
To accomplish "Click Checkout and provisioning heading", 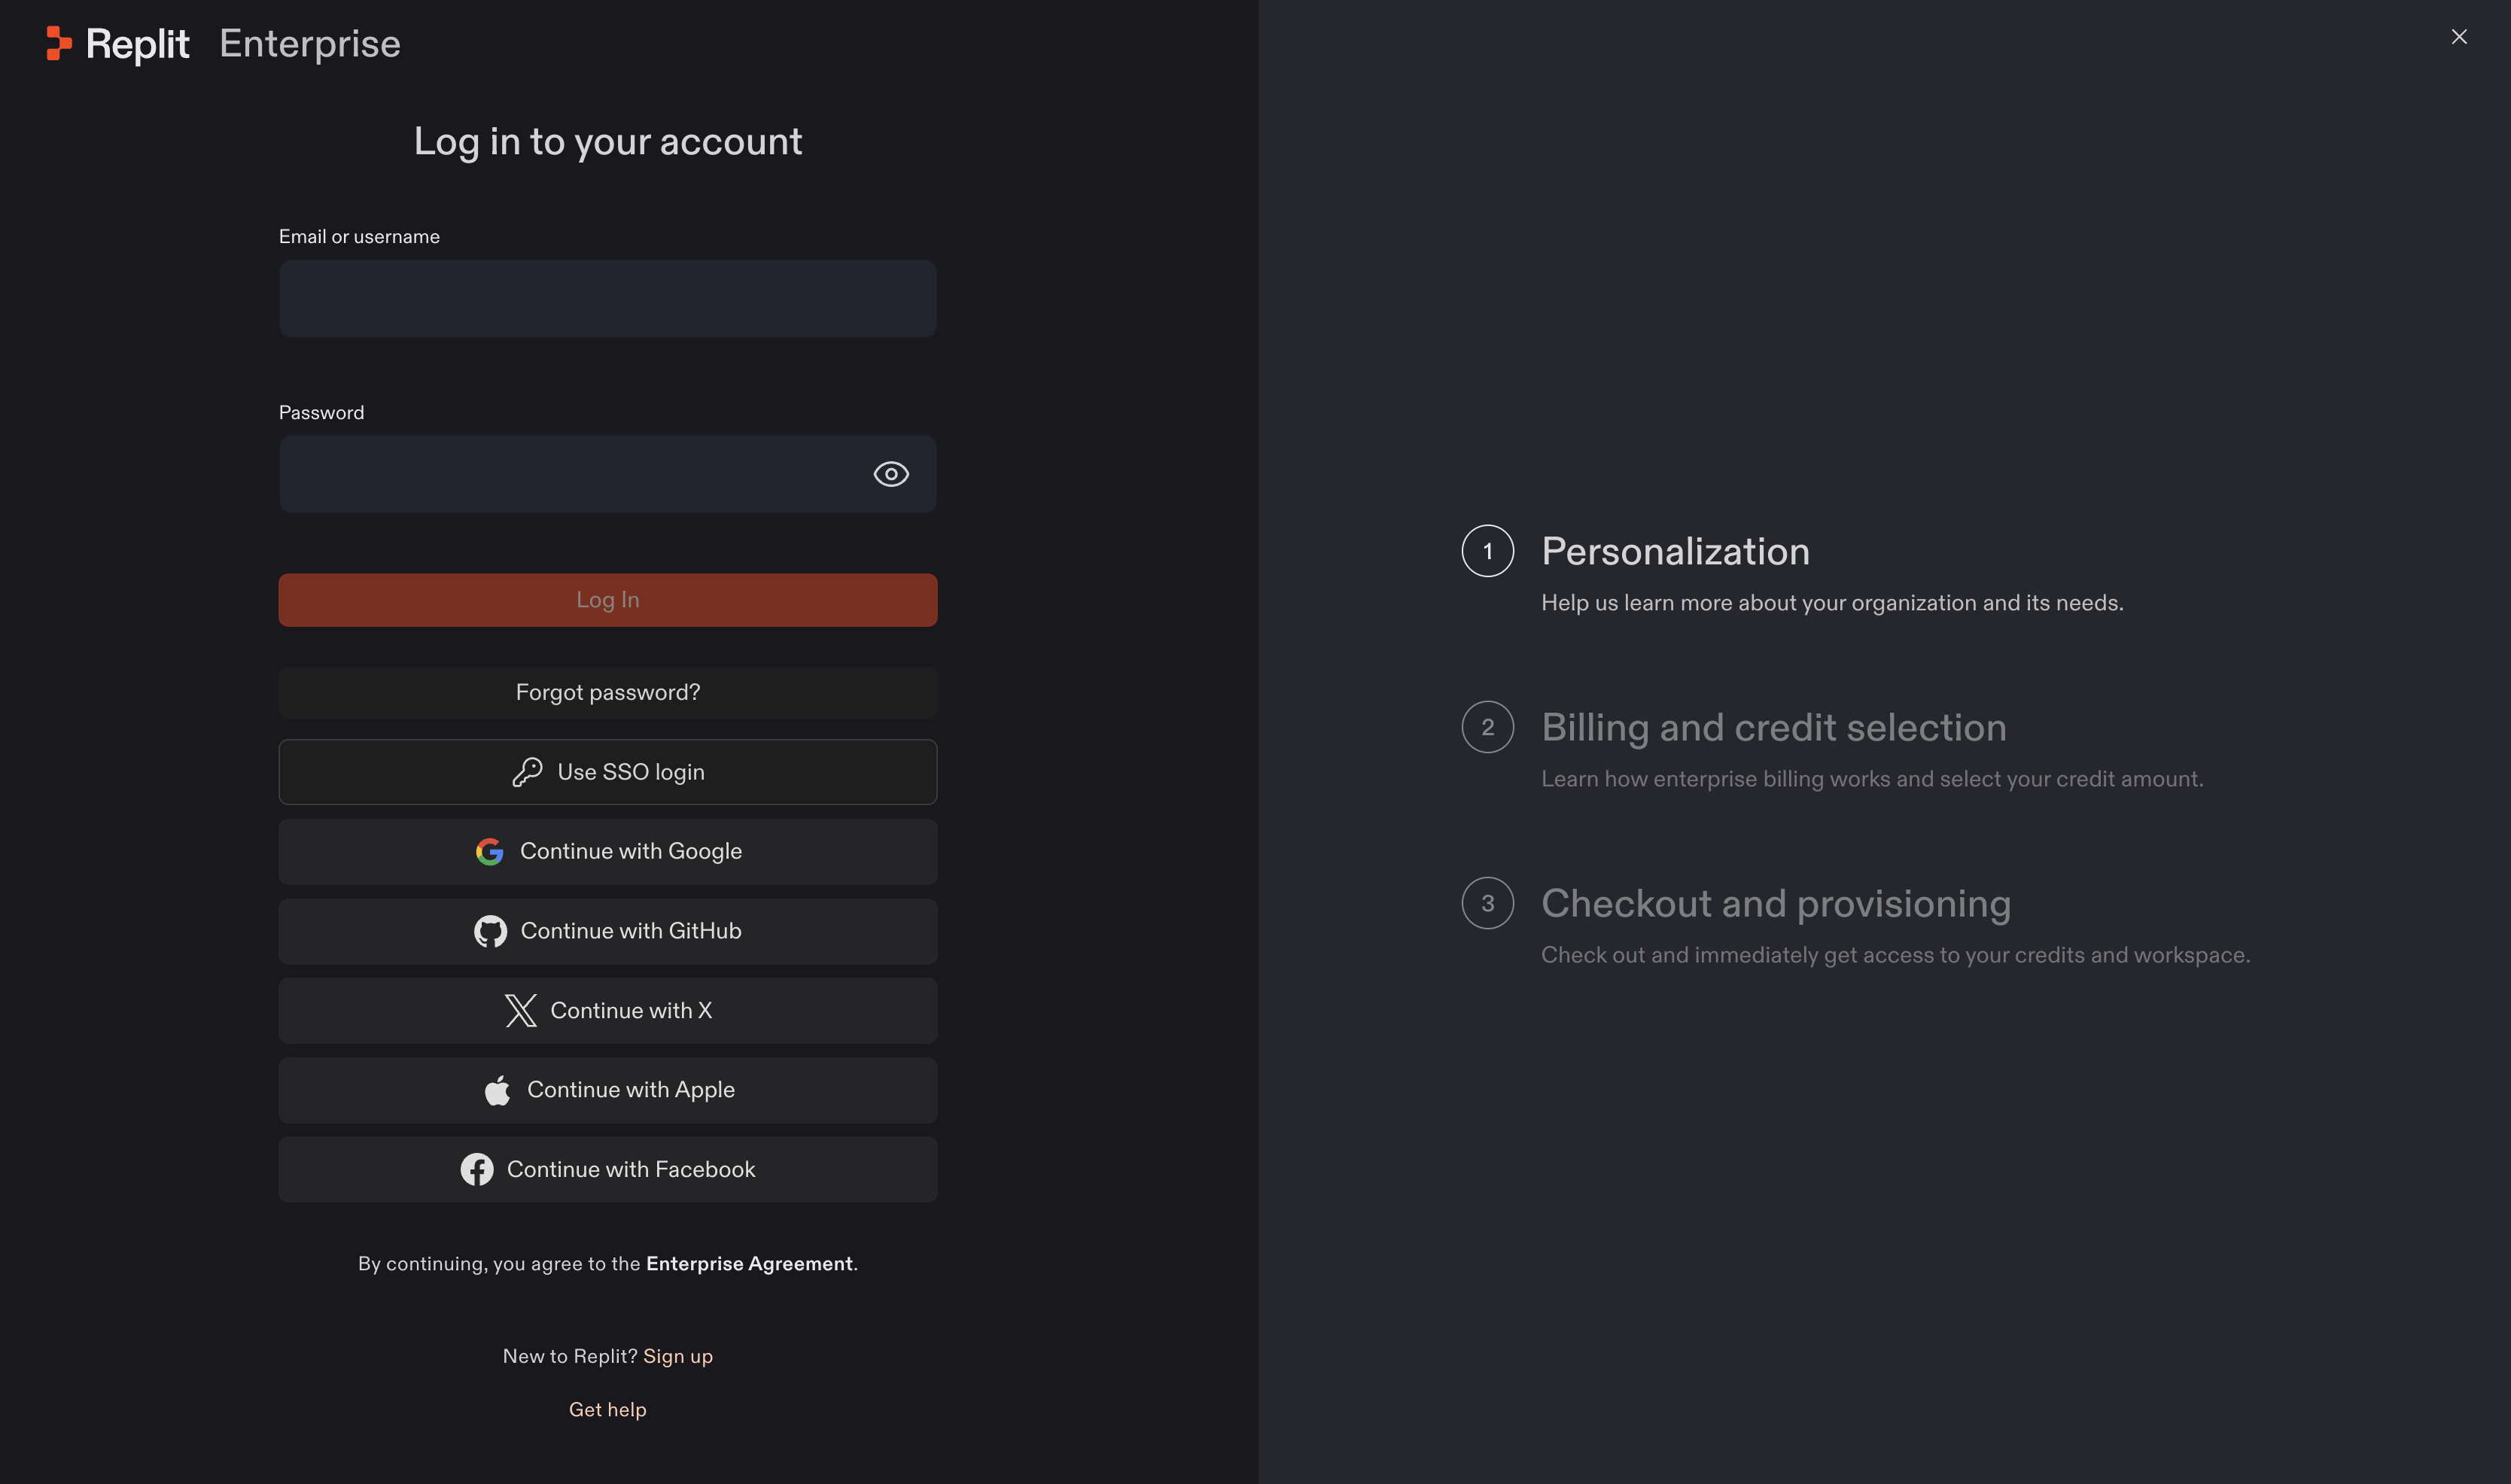I will point(1776,903).
